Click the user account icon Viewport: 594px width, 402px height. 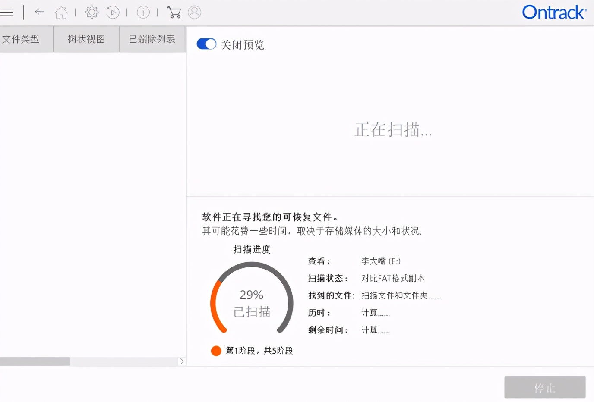194,12
